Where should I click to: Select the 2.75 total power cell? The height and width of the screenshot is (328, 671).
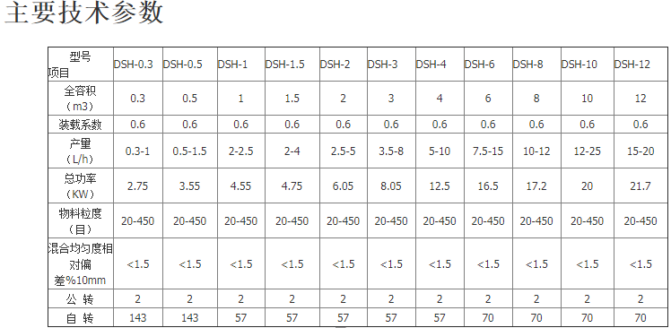pos(137,186)
